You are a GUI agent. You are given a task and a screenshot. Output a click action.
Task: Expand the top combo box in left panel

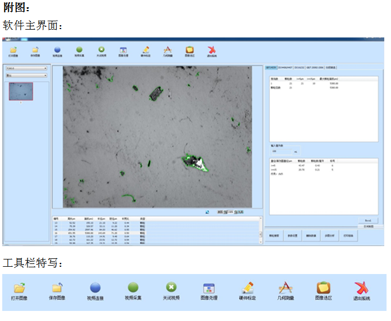(x=26, y=69)
